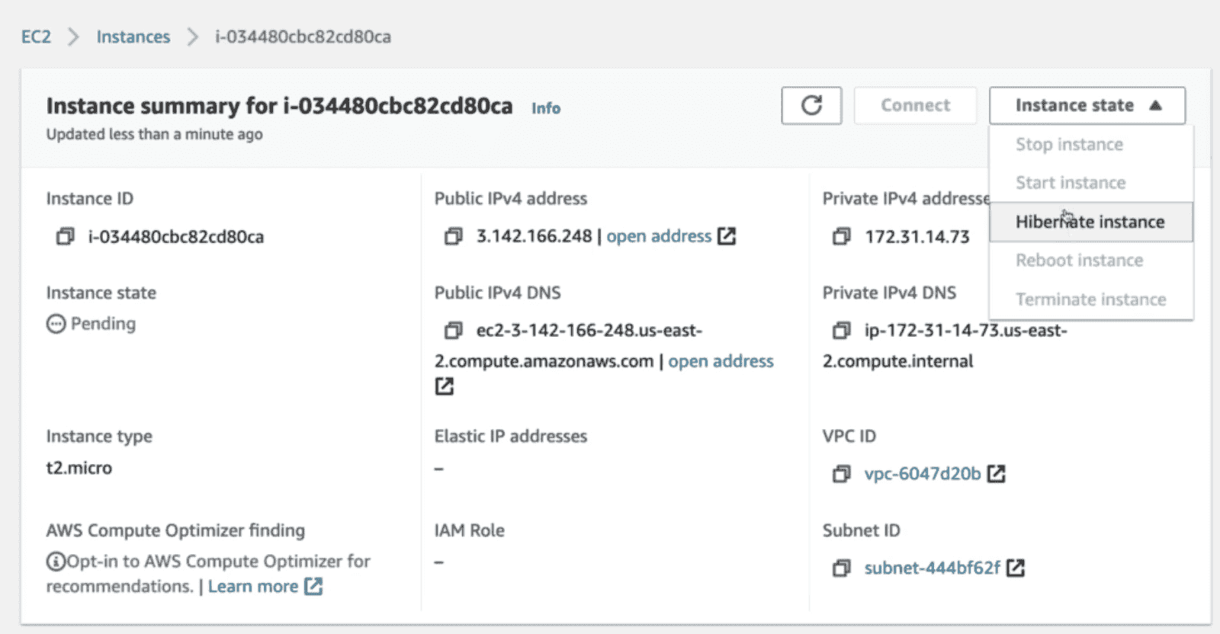Open the Info link beside summary title

(546, 108)
